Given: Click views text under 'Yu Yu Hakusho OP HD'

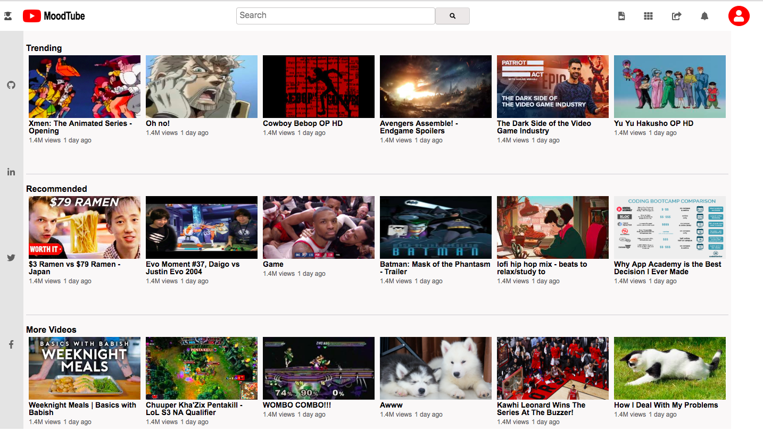Looking at the screenshot, I should click(630, 133).
